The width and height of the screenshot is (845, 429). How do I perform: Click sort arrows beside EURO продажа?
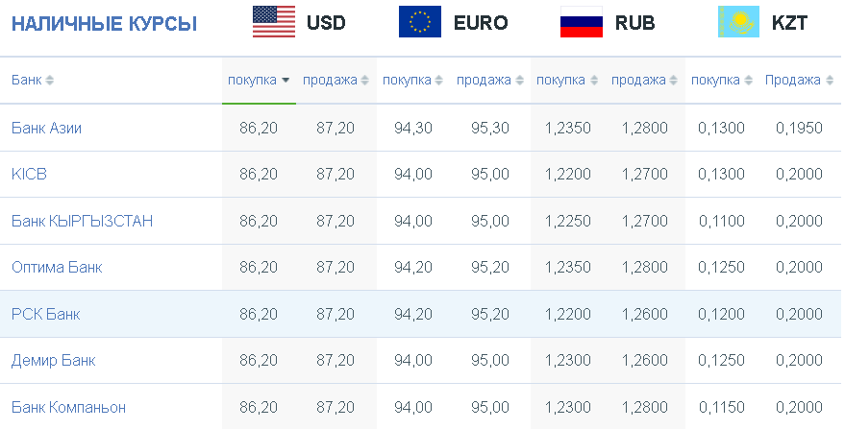tap(519, 81)
